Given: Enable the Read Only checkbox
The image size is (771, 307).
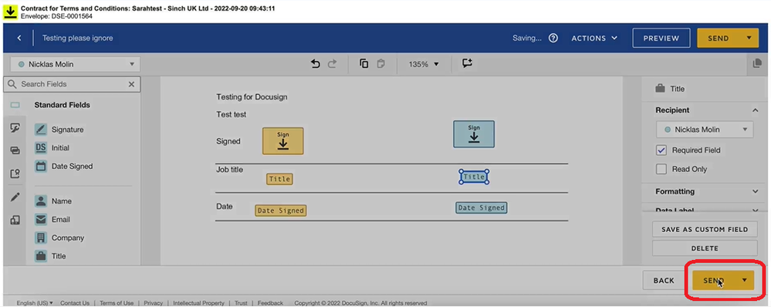Looking at the screenshot, I should [661, 169].
